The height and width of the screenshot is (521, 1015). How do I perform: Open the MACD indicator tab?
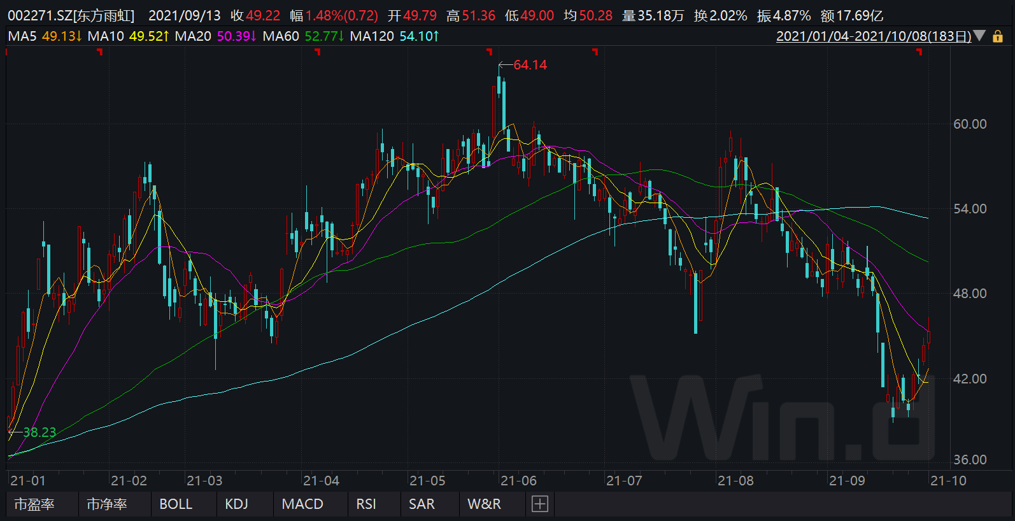pos(302,504)
